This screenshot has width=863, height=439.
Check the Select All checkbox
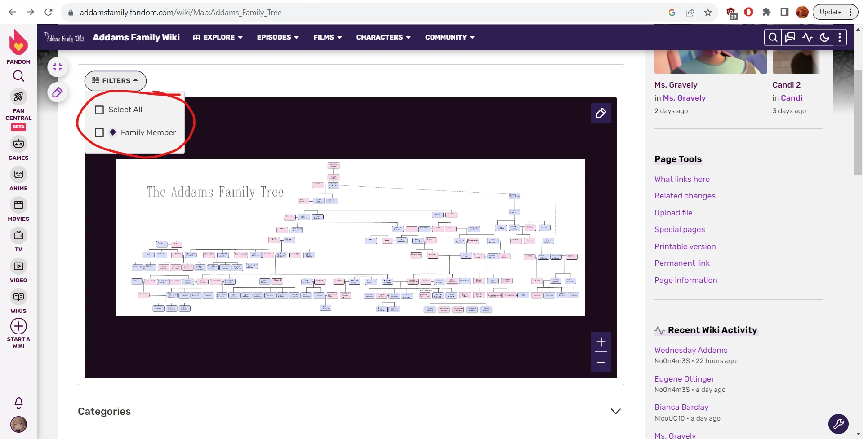(x=99, y=110)
